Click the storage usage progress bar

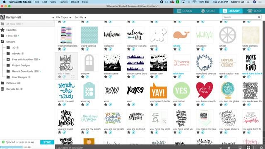[x=12, y=147]
